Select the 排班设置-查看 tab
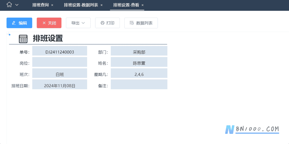 [126, 5]
